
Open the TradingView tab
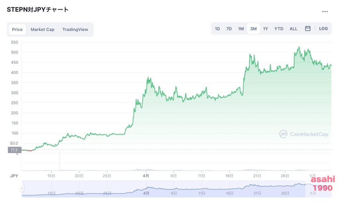tap(75, 29)
